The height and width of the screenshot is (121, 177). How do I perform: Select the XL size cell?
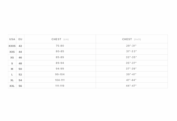click(x=12, y=80)
